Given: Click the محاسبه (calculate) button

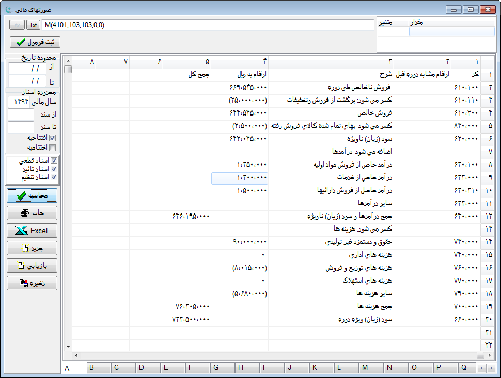Looking at the screenshot, I should 32,195.
